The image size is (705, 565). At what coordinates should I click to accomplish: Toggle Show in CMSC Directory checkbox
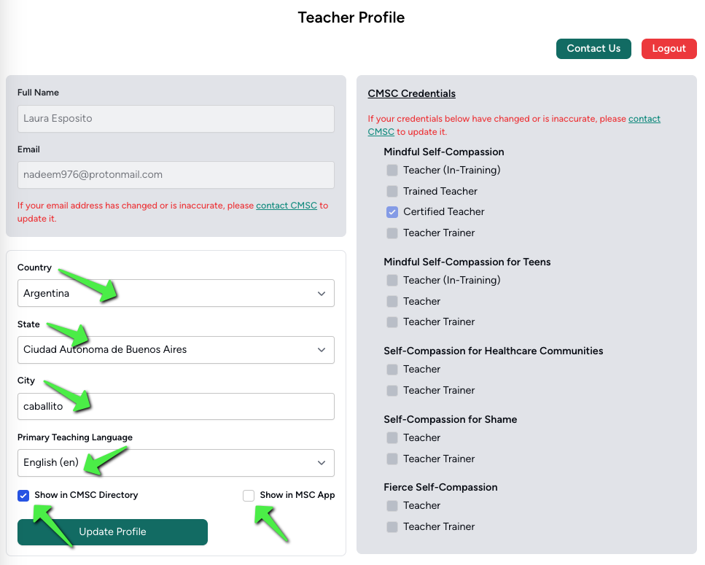click(23, 495)
